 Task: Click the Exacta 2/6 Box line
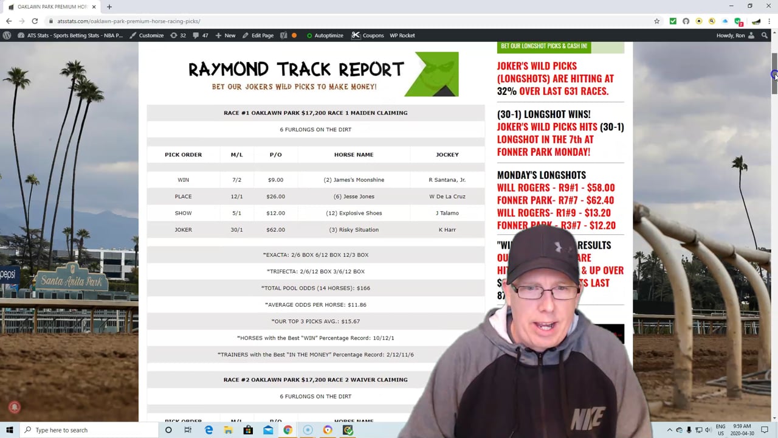315,255
